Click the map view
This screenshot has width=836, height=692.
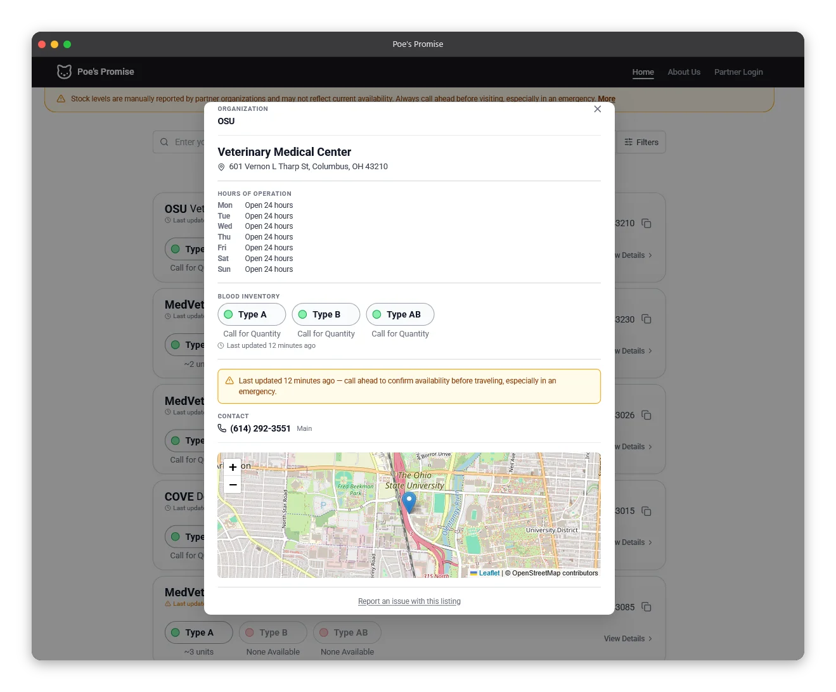(x=409, y=515)
